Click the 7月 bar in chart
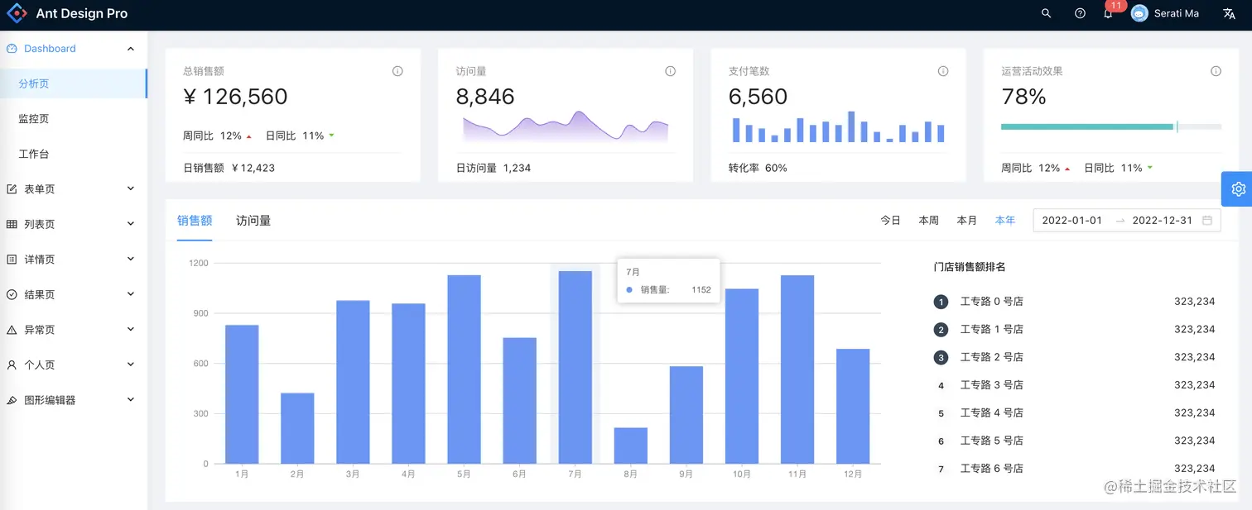The height and width of the screenshot is (510, 1252). point(575,367)
